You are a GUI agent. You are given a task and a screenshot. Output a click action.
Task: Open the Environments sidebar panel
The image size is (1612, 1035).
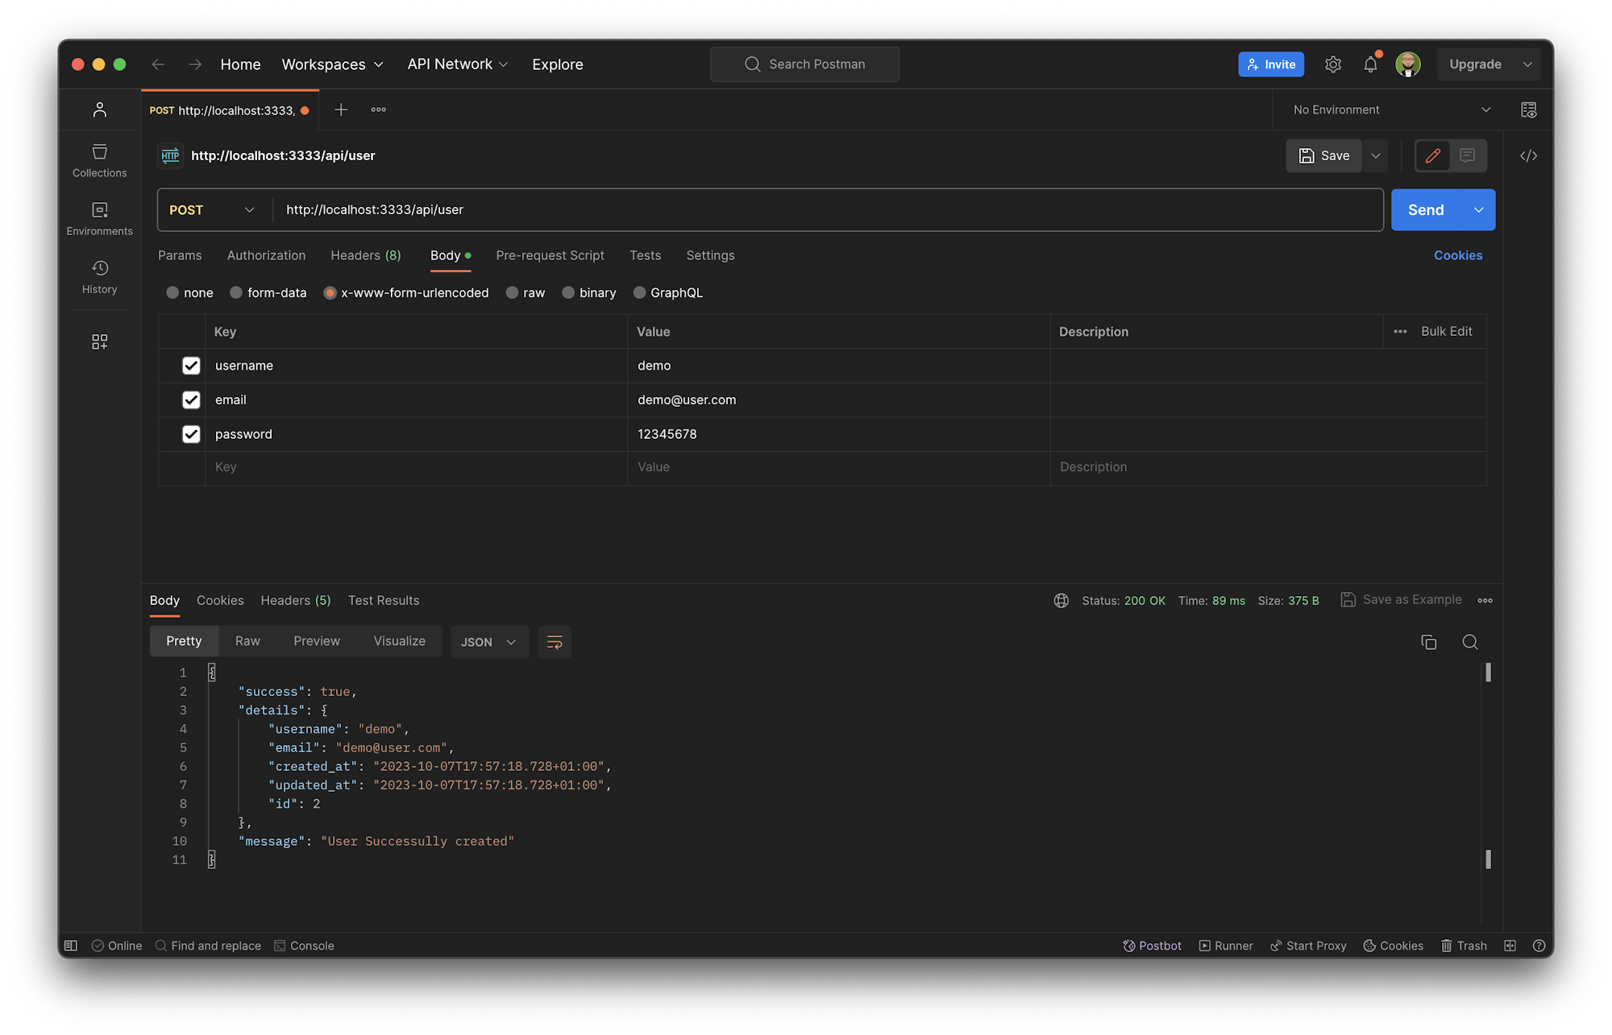point(99,218)
